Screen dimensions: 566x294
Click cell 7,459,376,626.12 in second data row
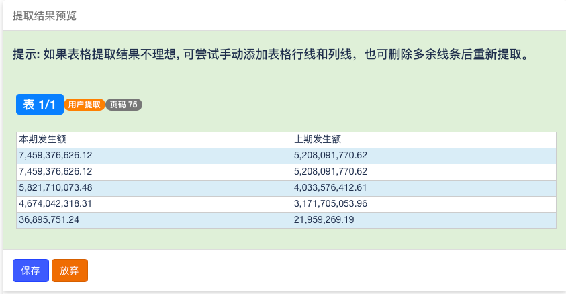[154, 172]
